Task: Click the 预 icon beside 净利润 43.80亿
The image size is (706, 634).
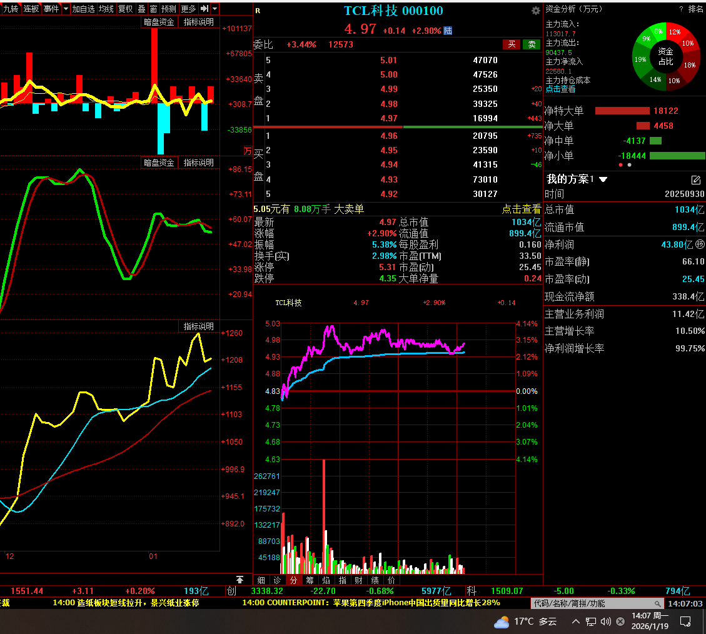Action: coord(700,244)
